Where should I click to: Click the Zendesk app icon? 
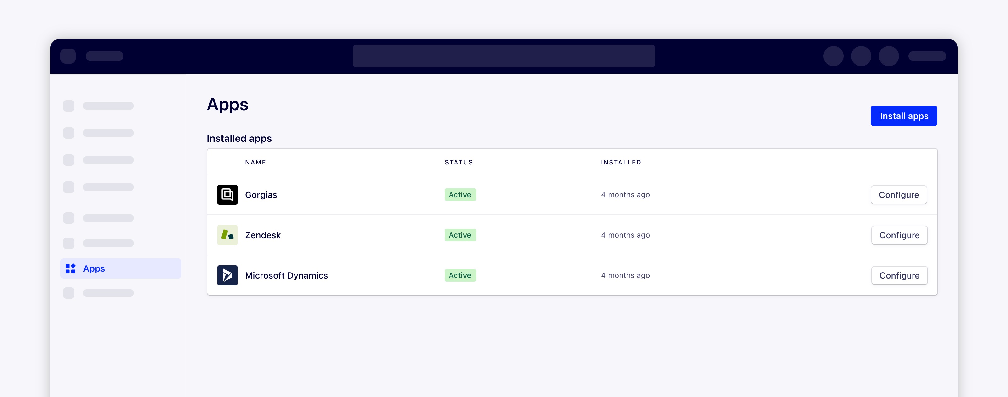click(x=227, y=235)
